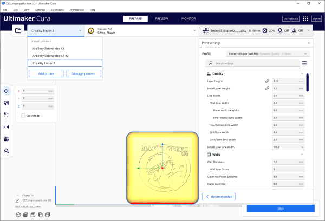325x221 pixels.
Task: Select Artillery Sidewinder X1 printer
Action: coord(65,49)
